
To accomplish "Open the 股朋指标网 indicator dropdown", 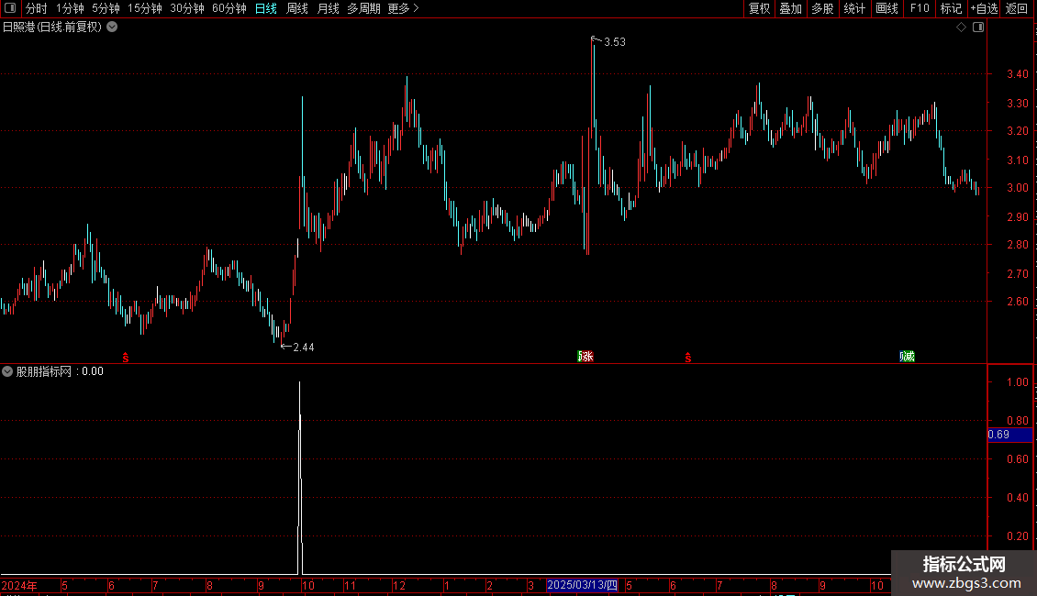I will coord(7,371).
